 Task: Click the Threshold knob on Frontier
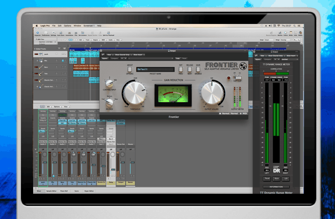pos(135,93)
